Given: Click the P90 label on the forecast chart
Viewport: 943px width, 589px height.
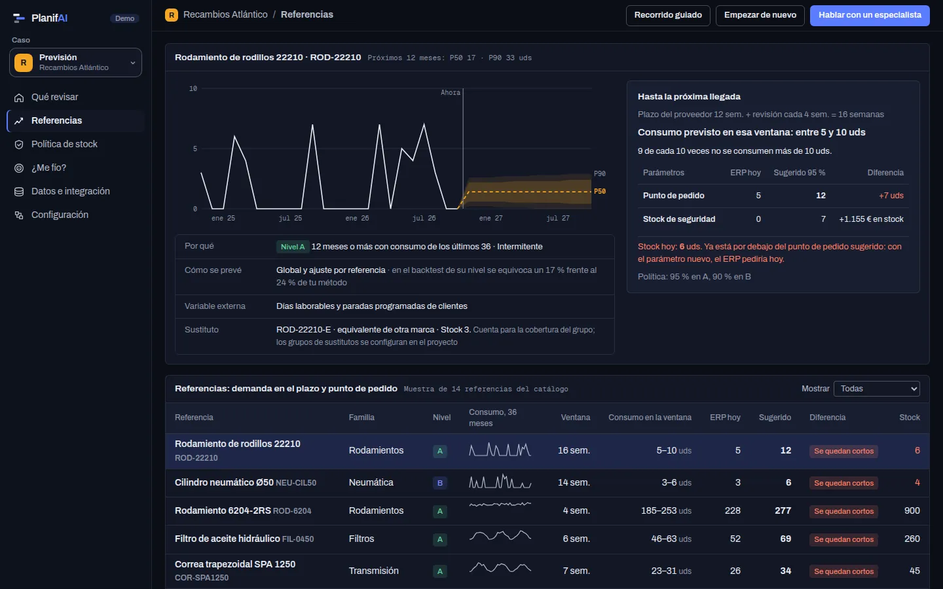Looking at the screenshot, I should [x=600, y=173].
